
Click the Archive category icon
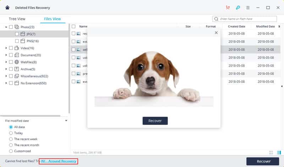click(17, 69)
